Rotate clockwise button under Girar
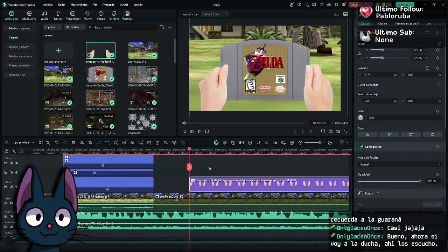448x252 pixels. [x=411, y=134]
